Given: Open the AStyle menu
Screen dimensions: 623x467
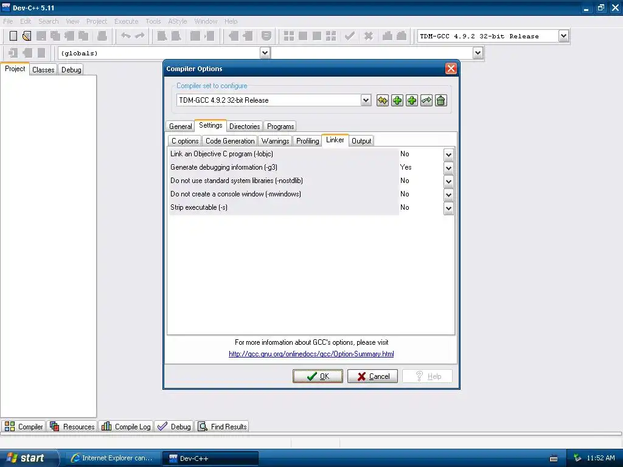Looking at the screenshot, I should tap(177, 21).
